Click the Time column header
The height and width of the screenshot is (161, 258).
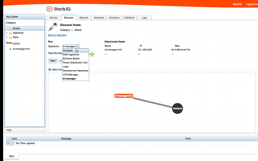(x=221, y=139)
